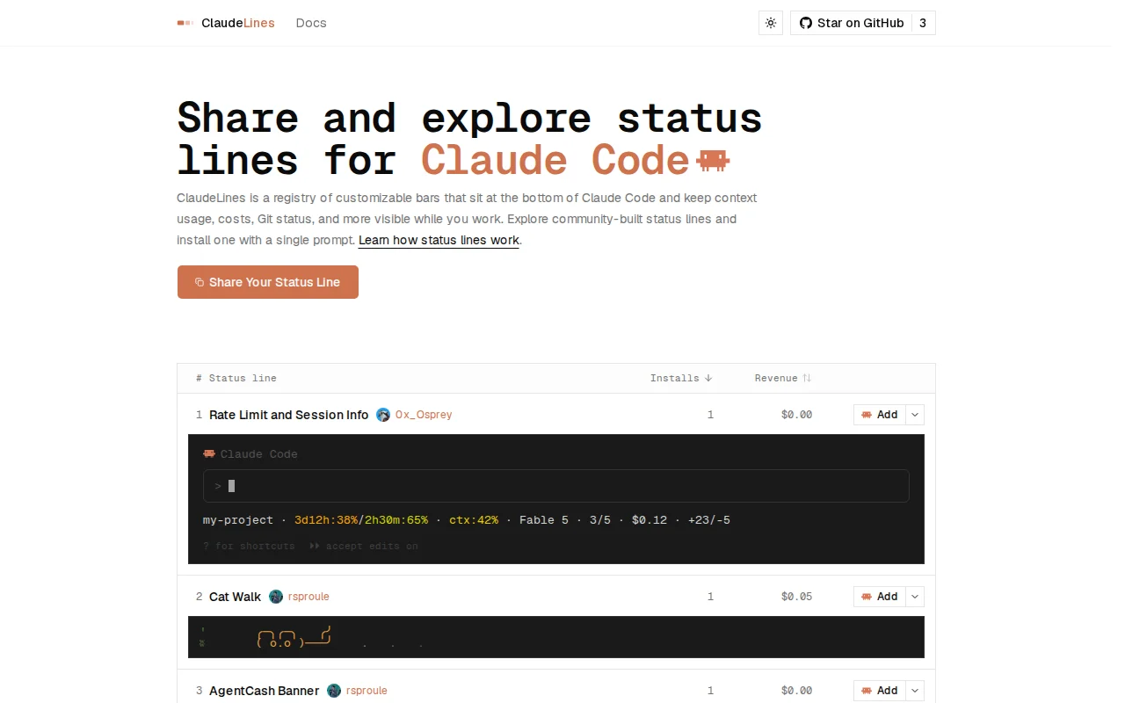Open Rate Limit and Session Info entry
The image size is (1125, 703).
click(x=289, y=415)
